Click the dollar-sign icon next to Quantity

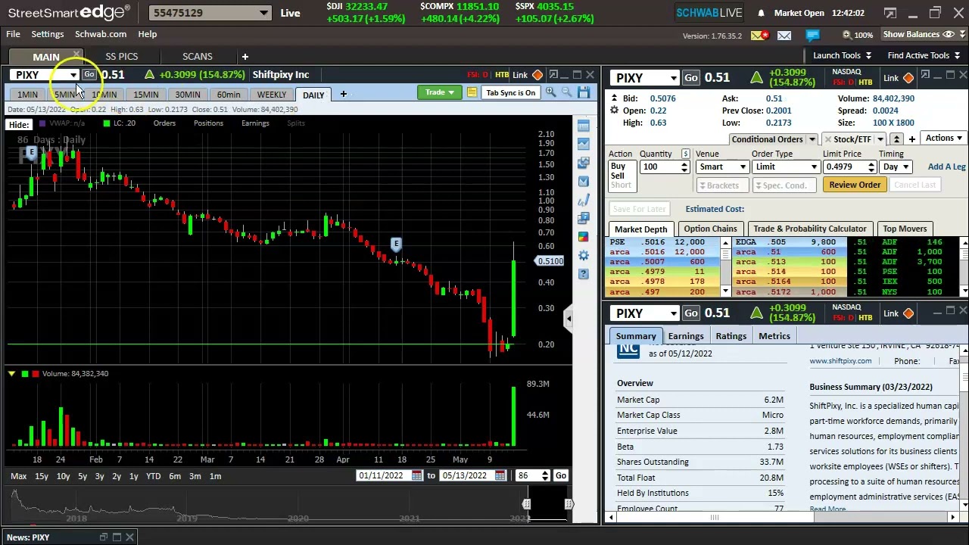click(x=685, y=154)
